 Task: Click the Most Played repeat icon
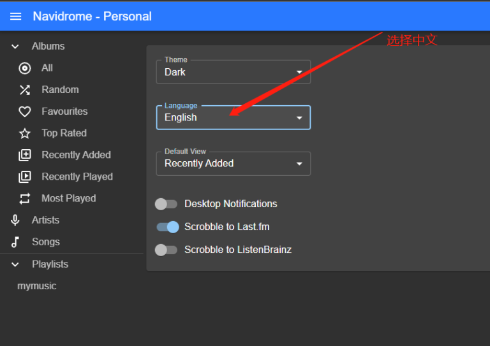pos(25,198)
